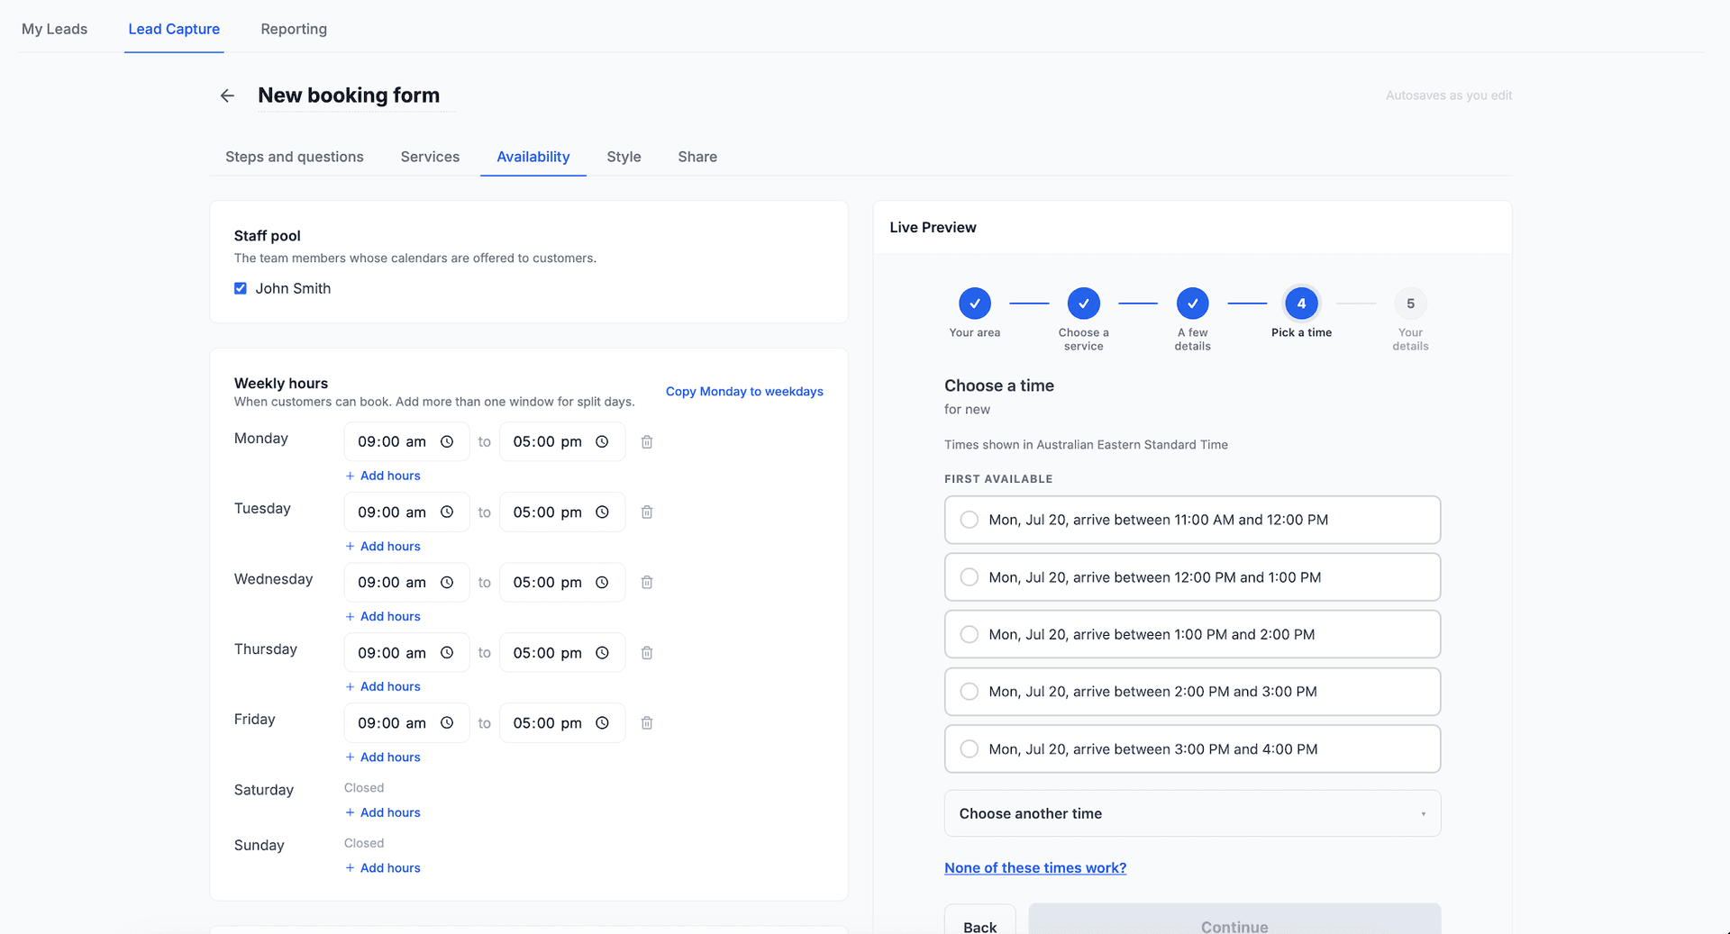Delete Friday hours with the trash icon
Viewport: 1730px width, 934px height.
[x=647, y=722]
